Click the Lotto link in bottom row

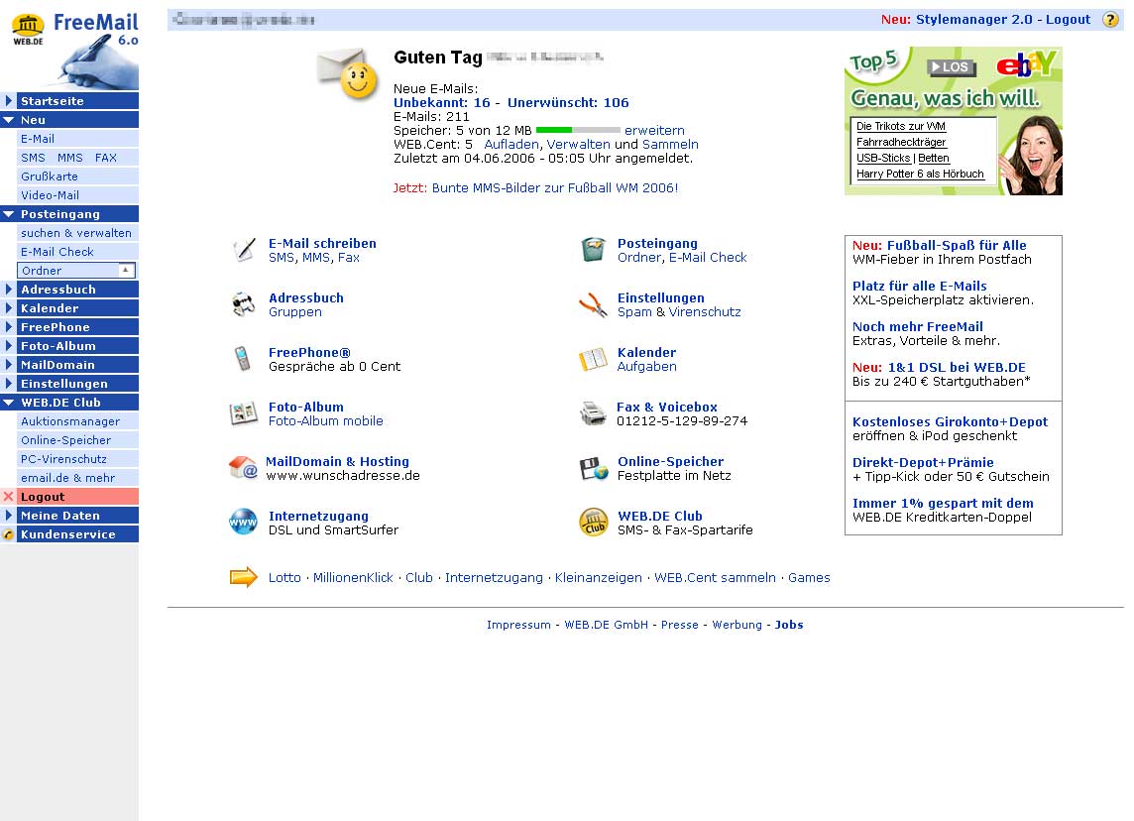pyautogui.click(x=284, y=578)
